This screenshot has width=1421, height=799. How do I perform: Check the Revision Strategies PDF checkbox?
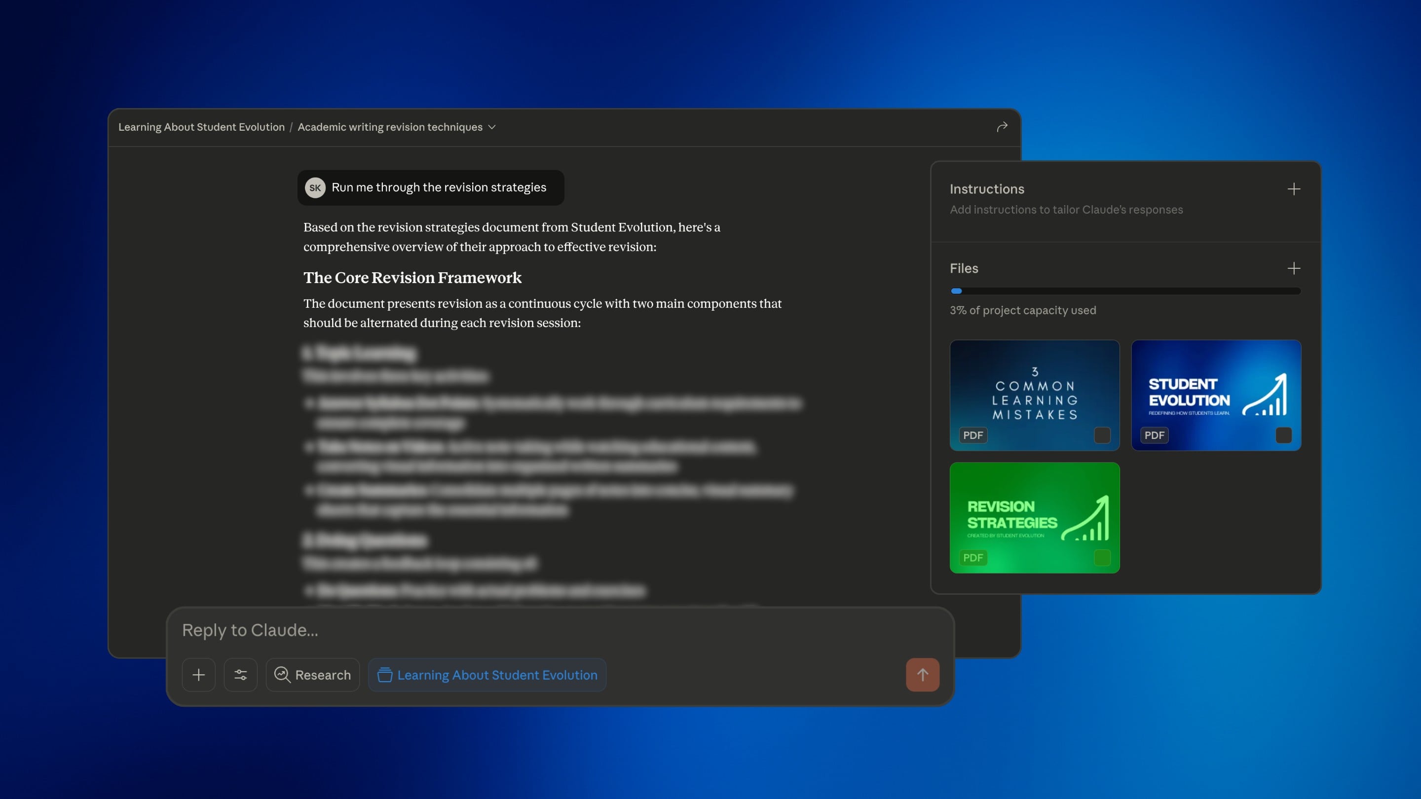tap(1102, 557)
